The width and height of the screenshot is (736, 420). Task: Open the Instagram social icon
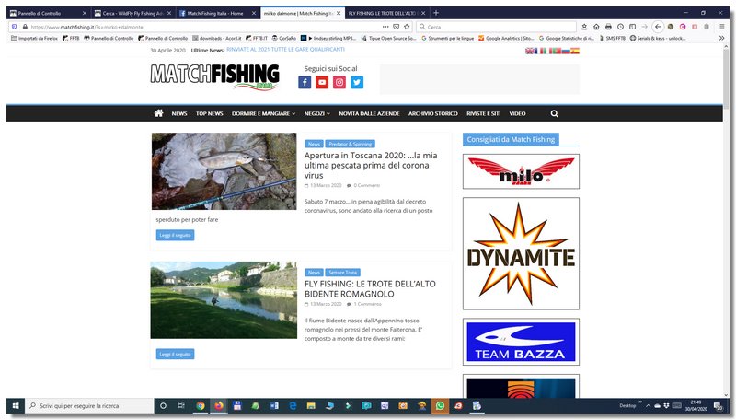point(339,83)
